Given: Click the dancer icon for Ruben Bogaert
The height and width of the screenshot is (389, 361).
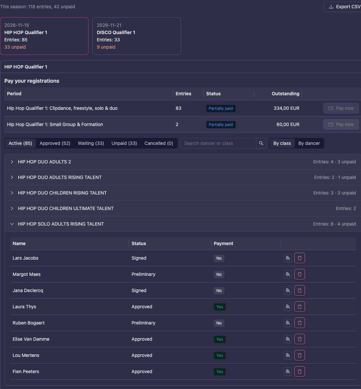Looking at the screenshot, I should [x=288, y=323].
